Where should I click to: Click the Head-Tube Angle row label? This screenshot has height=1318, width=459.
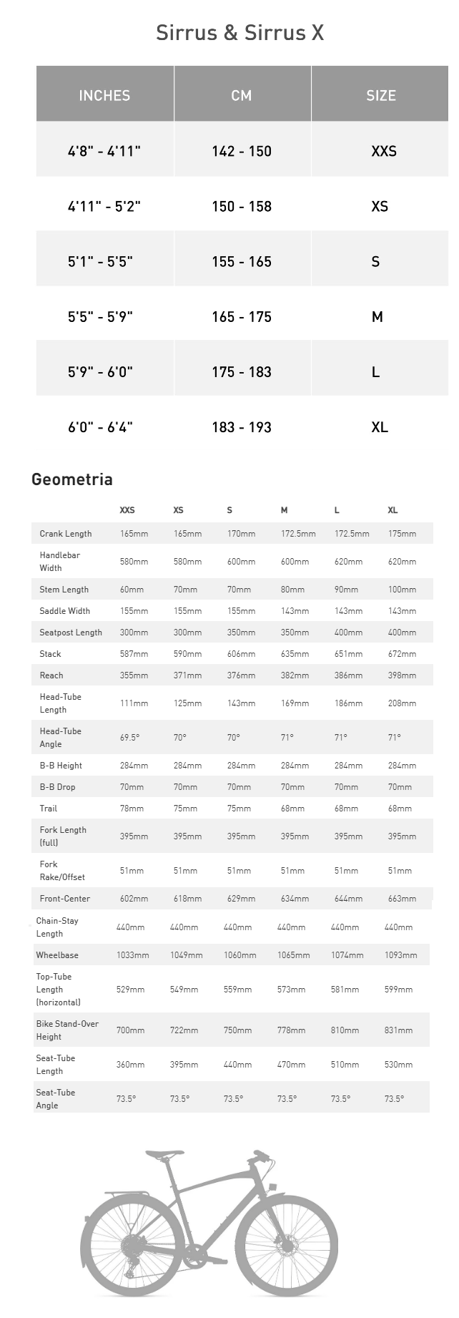(x=60, y=738)
